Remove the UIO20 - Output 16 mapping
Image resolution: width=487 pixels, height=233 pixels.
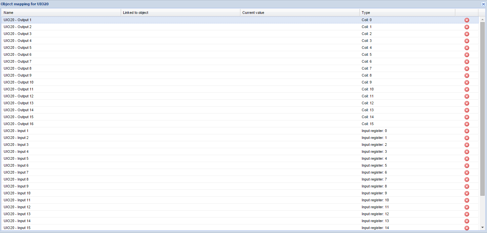pyautogui.click(x=467, y=124)
